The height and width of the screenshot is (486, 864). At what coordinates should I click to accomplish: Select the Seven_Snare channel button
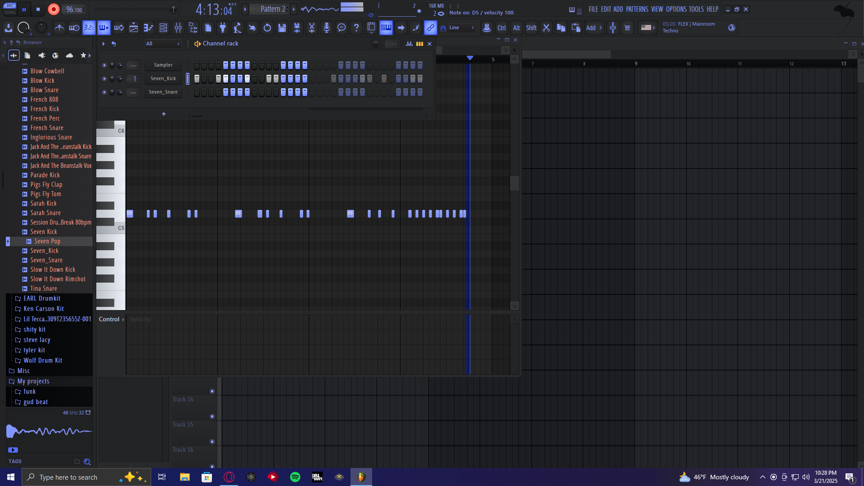coord(163,92)
